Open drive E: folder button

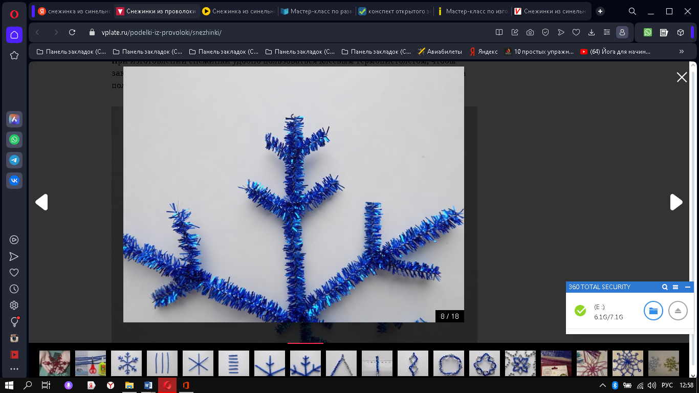(653, 311)
